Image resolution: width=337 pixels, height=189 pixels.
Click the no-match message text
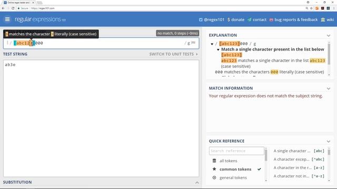(x=265, y=96)
